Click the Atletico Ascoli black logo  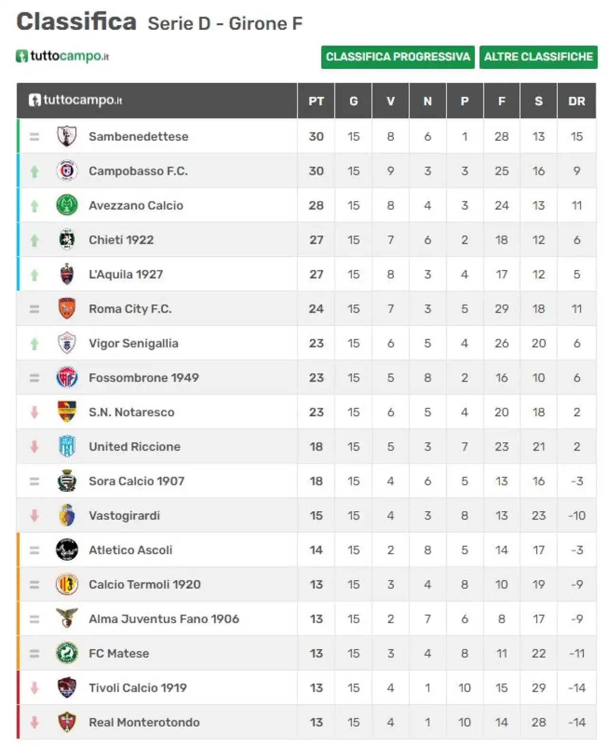[67, 550]
